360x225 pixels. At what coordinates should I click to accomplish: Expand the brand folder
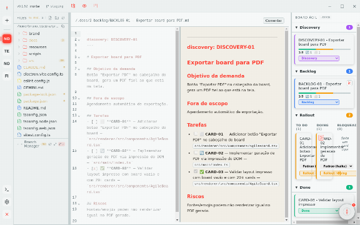19,33
